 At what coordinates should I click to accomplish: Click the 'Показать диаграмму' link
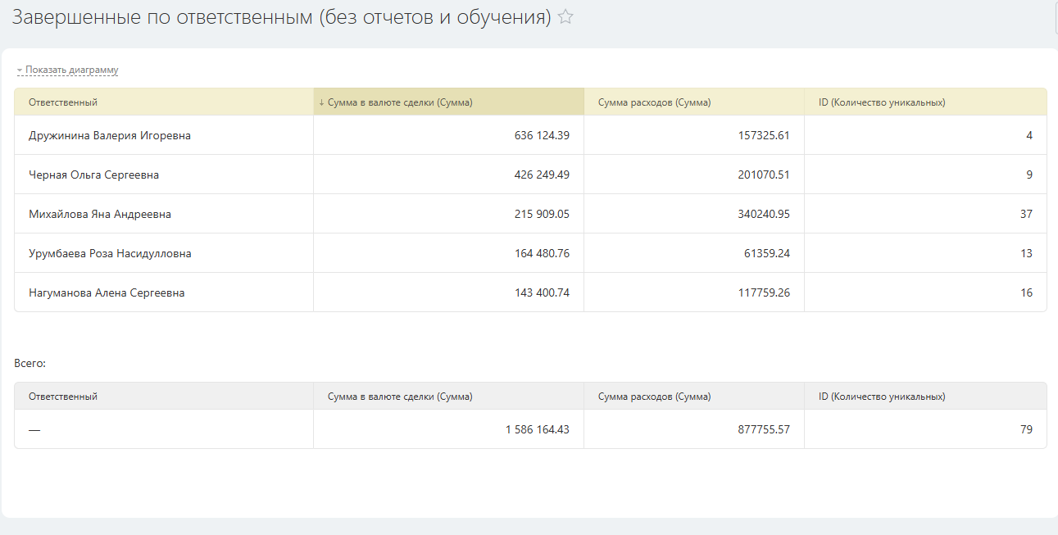coord(72,70)
